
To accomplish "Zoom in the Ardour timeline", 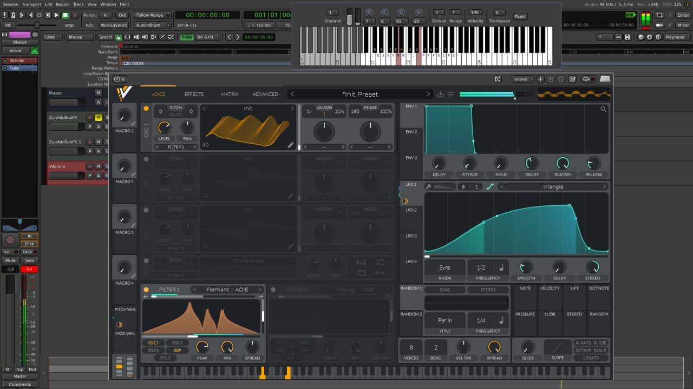I will click(x=650, y=37).
